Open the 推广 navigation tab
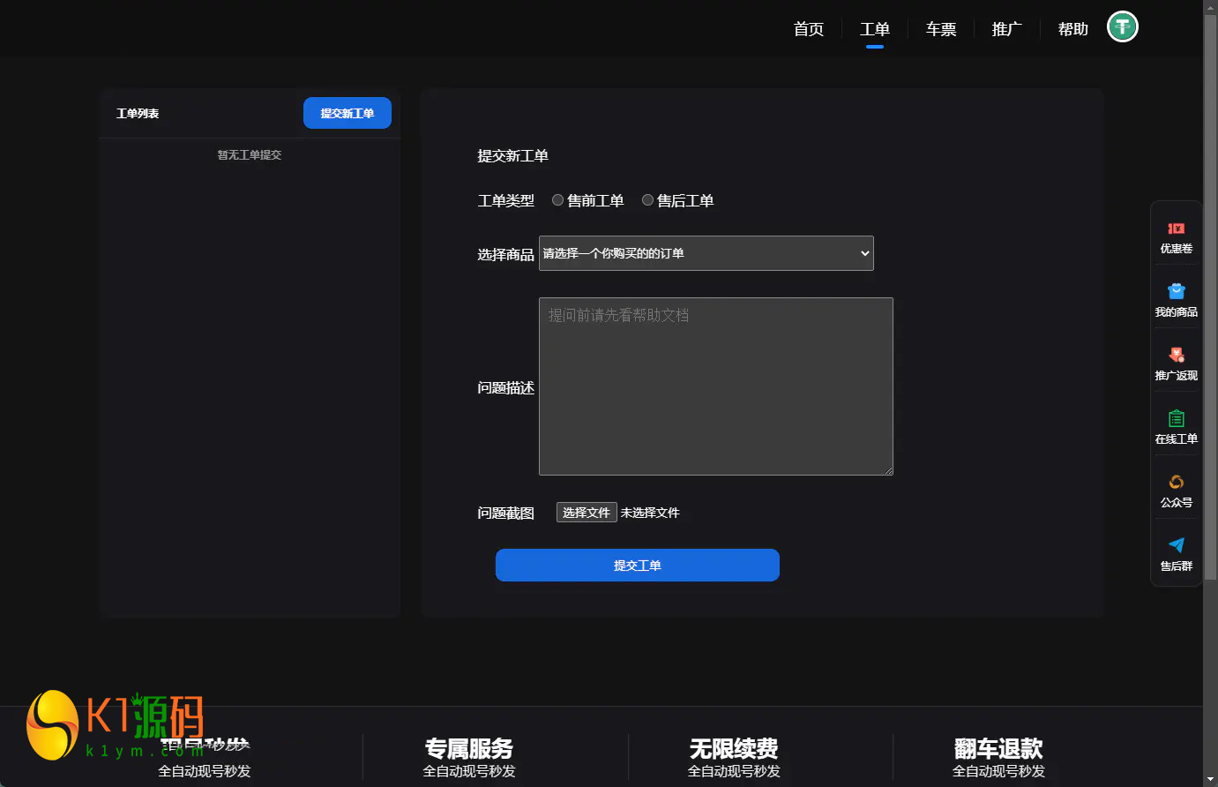This screenshot has height=787, width=1218. pyautogui.click(x=1006, y=29)
